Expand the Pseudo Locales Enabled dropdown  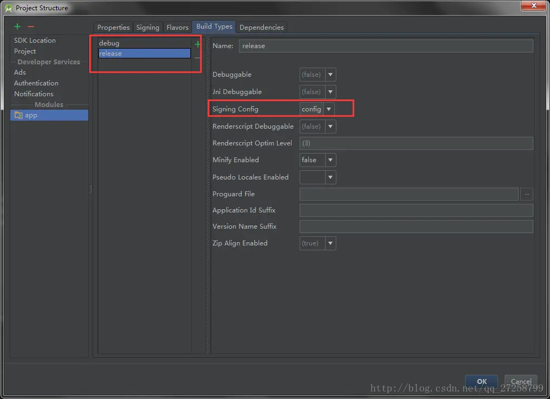[x=330, y=177]
